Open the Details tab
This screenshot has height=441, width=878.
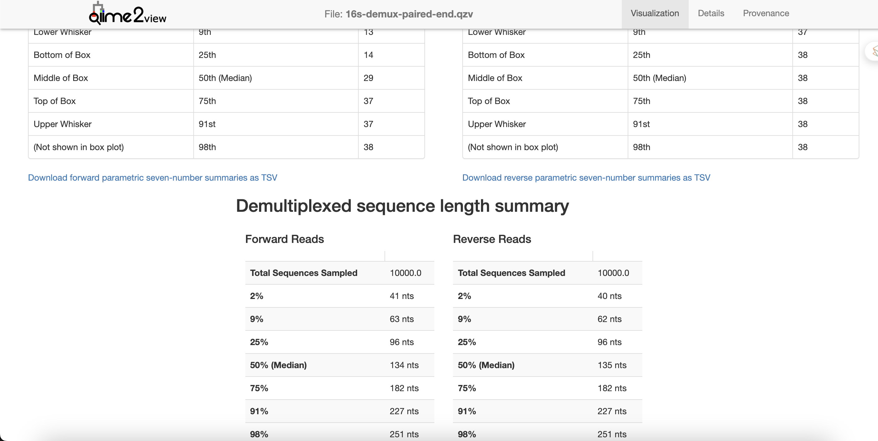(710, 13)
